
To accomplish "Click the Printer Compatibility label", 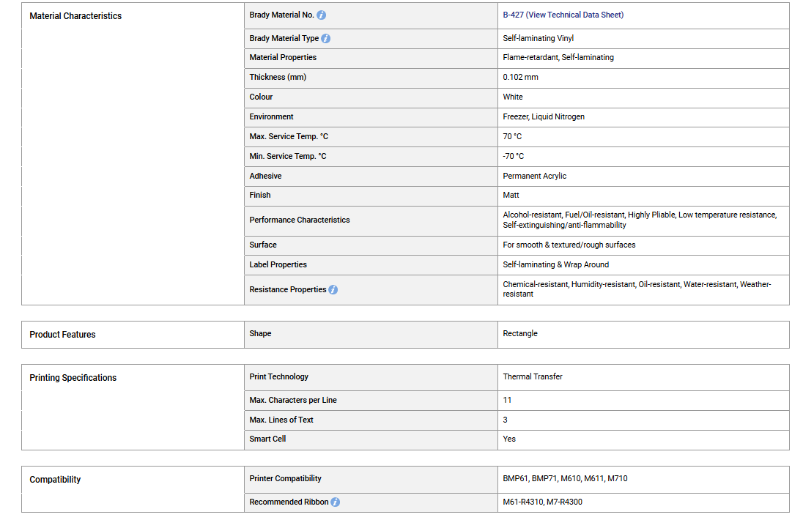I will coord(285,478).
